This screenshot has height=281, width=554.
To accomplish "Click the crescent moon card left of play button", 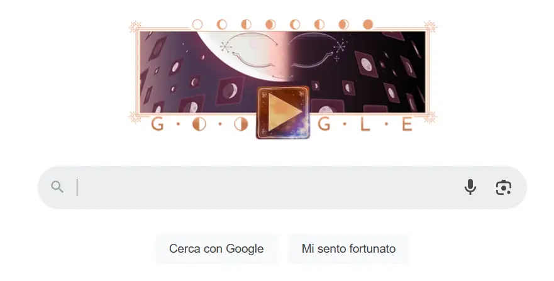I will click(x=230, y=89).
